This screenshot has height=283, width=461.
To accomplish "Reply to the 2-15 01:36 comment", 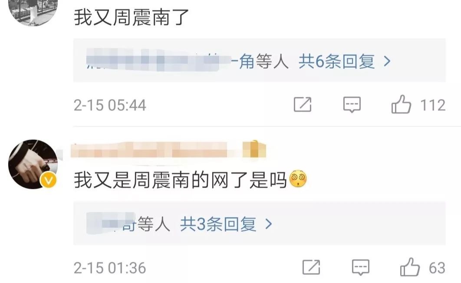I will [361, 267].
